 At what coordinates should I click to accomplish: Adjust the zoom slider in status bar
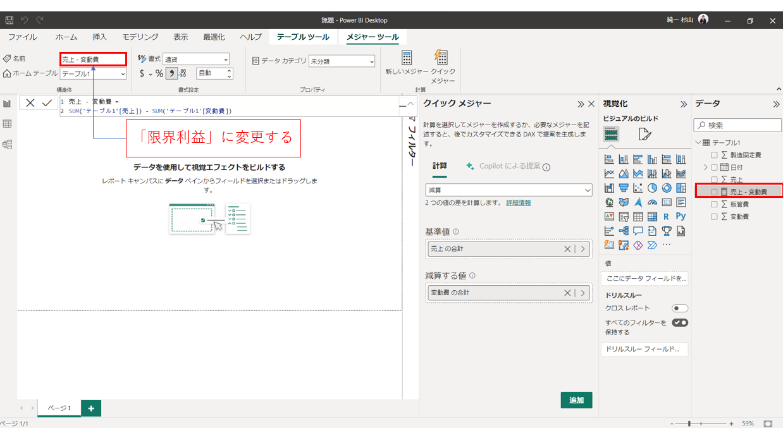(x=689, y=424)
